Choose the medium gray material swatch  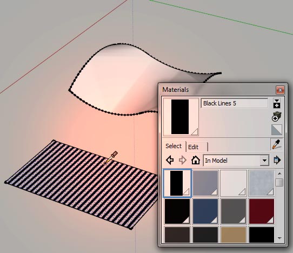[234, 211]
